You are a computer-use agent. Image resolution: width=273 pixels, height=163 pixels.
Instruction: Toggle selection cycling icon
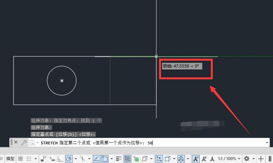(x=136, y=159)
